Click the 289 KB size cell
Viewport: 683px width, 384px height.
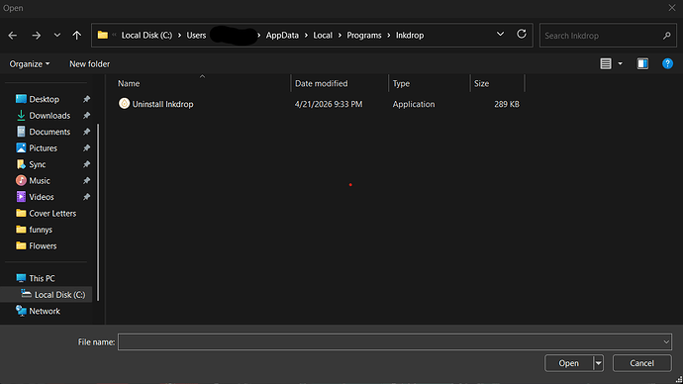507,104
